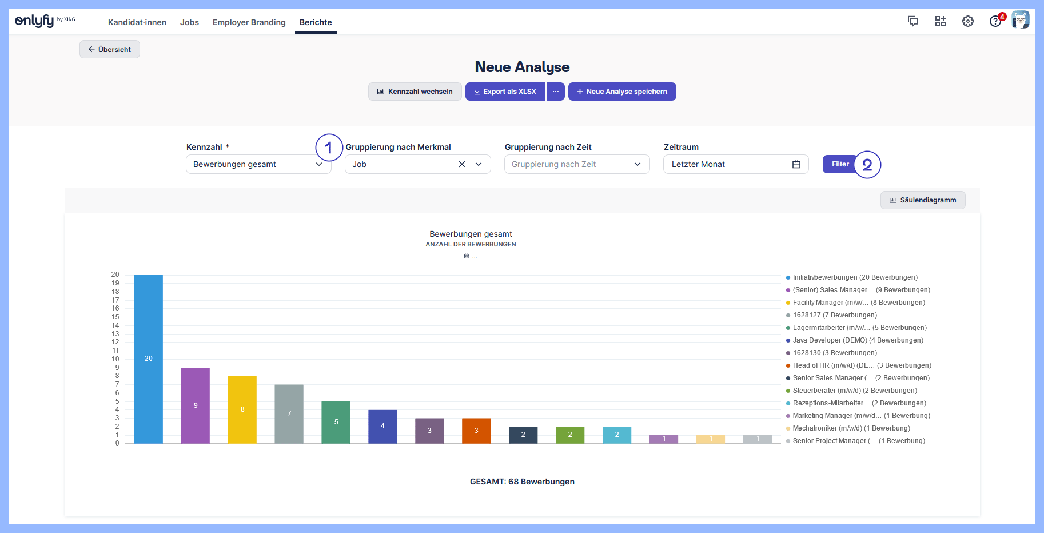Image resolution: width=1044 pixels, height=533 pixels.
Task: Click the user profile avatar
Action: click(x=1021, y=20)
